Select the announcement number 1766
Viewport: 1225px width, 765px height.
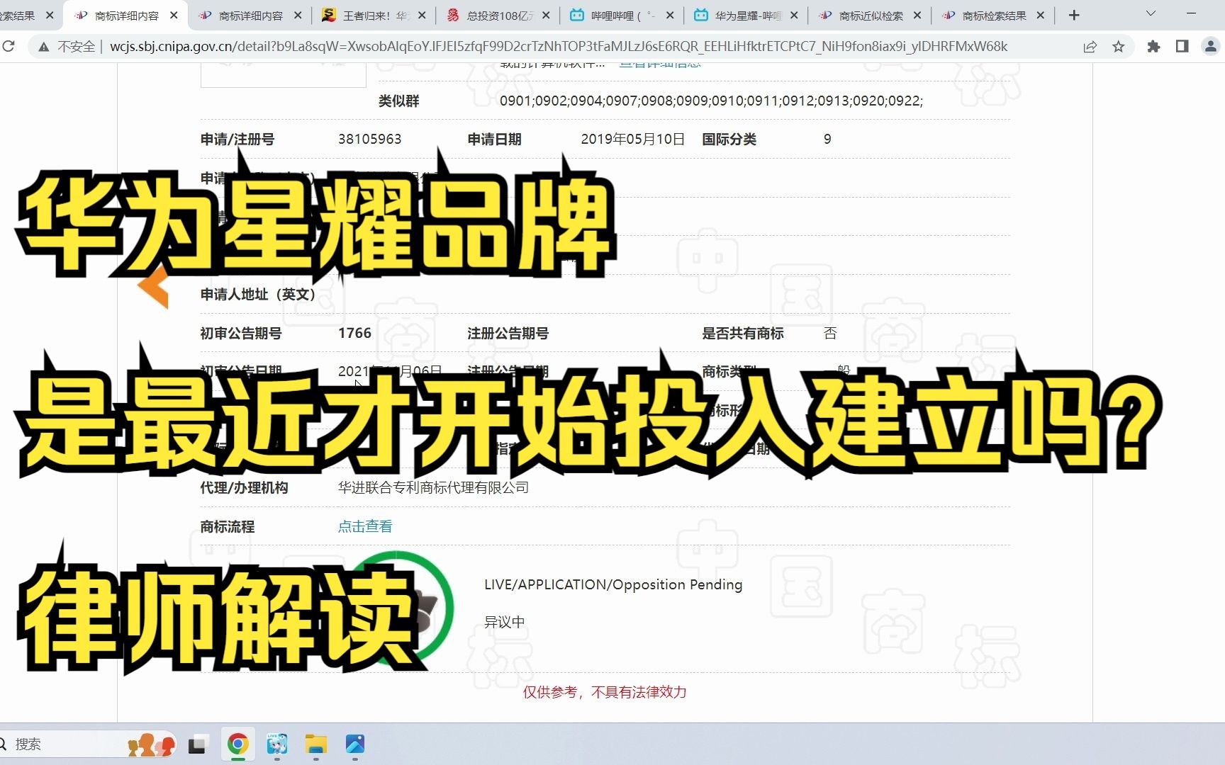point(354,333)
